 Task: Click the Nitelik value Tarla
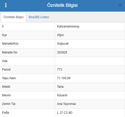tap(60, 87)
